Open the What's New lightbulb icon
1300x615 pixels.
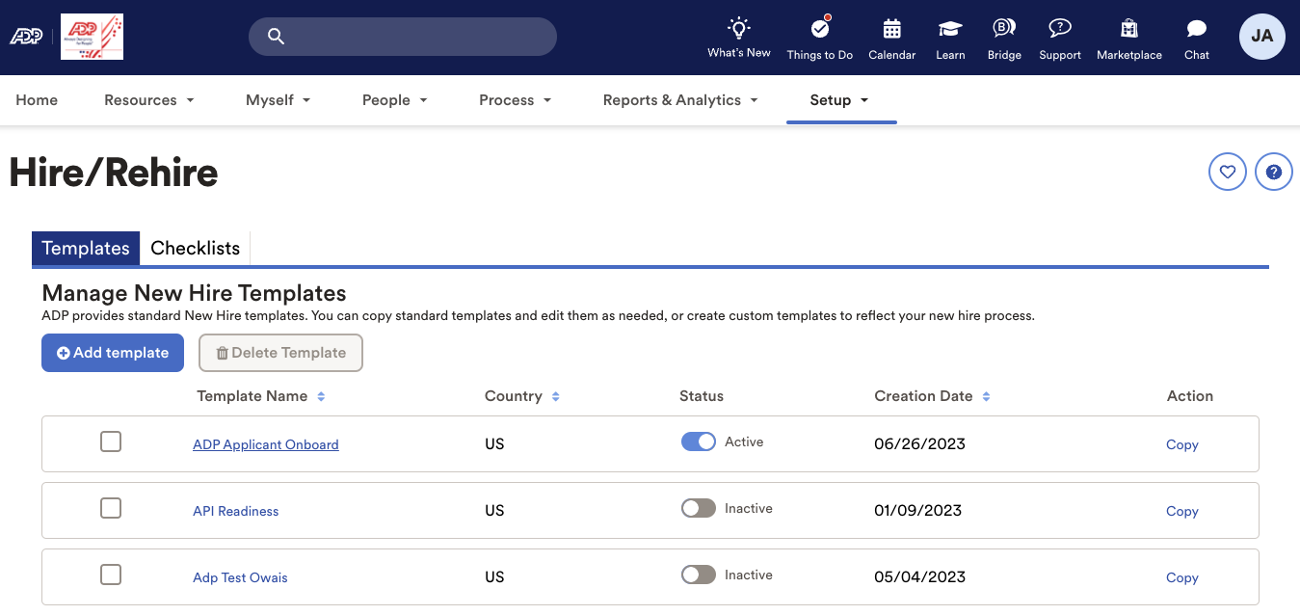[738, 31]
